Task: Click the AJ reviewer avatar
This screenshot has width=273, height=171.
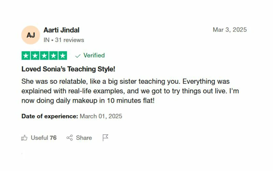Action: [x=31, y=35]
